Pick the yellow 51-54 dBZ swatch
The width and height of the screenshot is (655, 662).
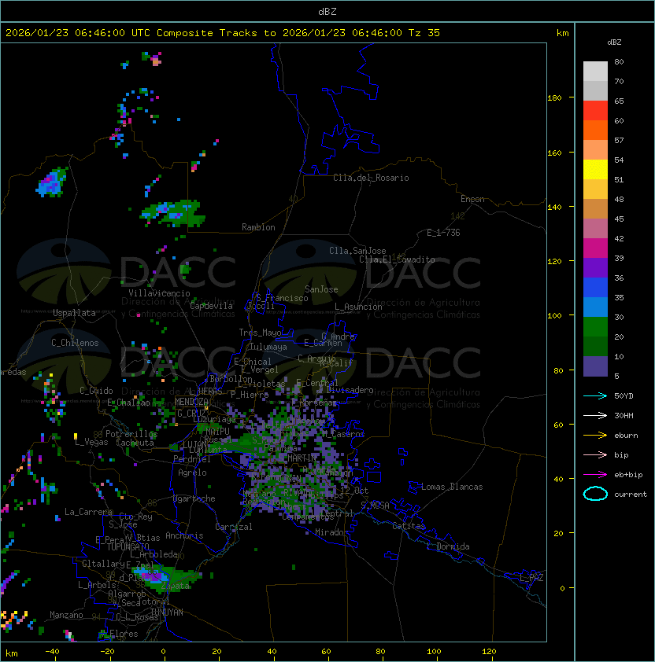[x=595, y=170]
